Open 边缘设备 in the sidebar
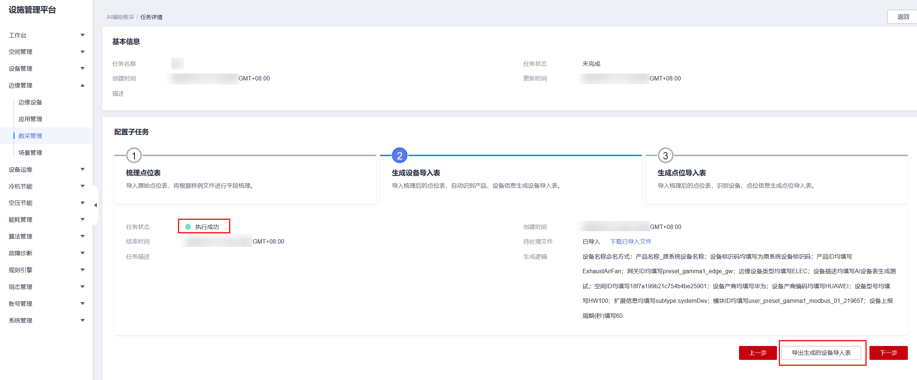917x380 pixels. coord(30,102)
